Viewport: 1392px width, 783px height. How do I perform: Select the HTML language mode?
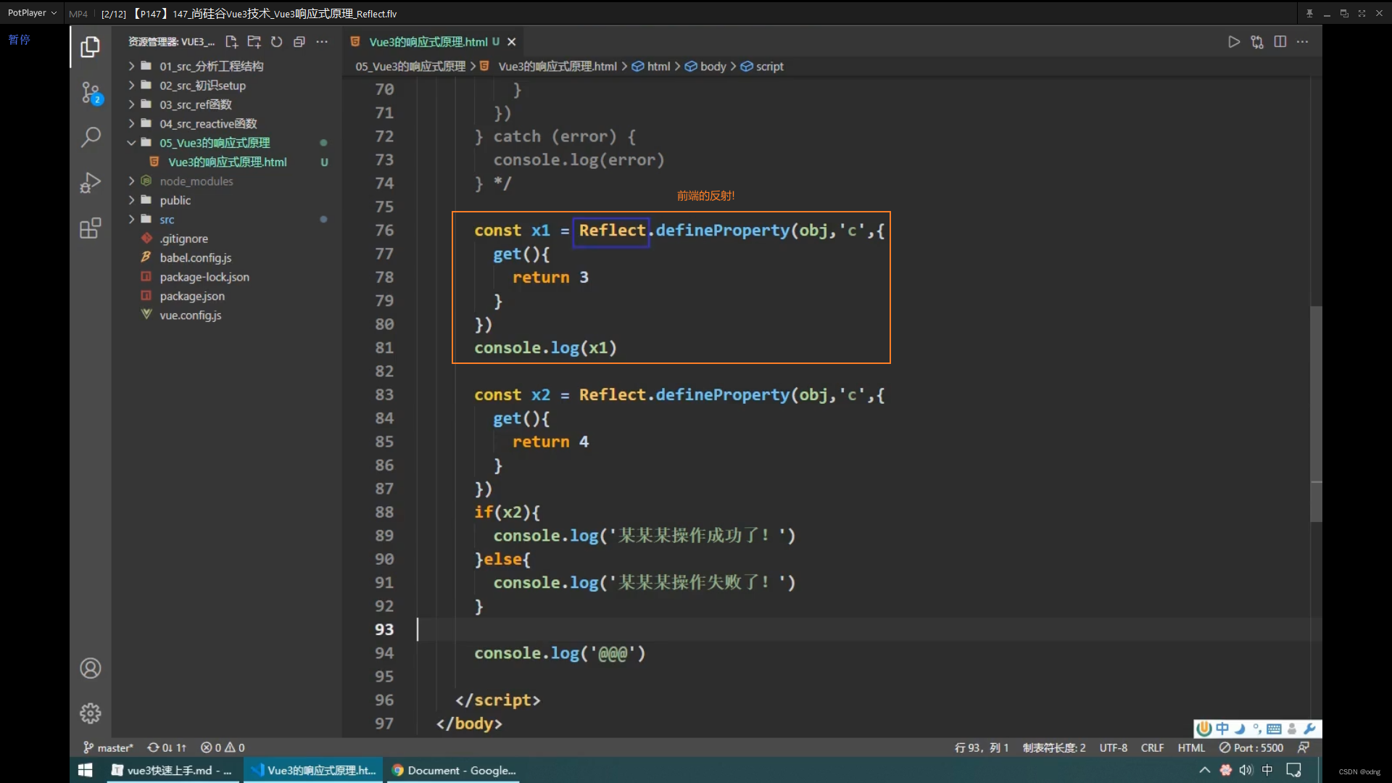1191,747
